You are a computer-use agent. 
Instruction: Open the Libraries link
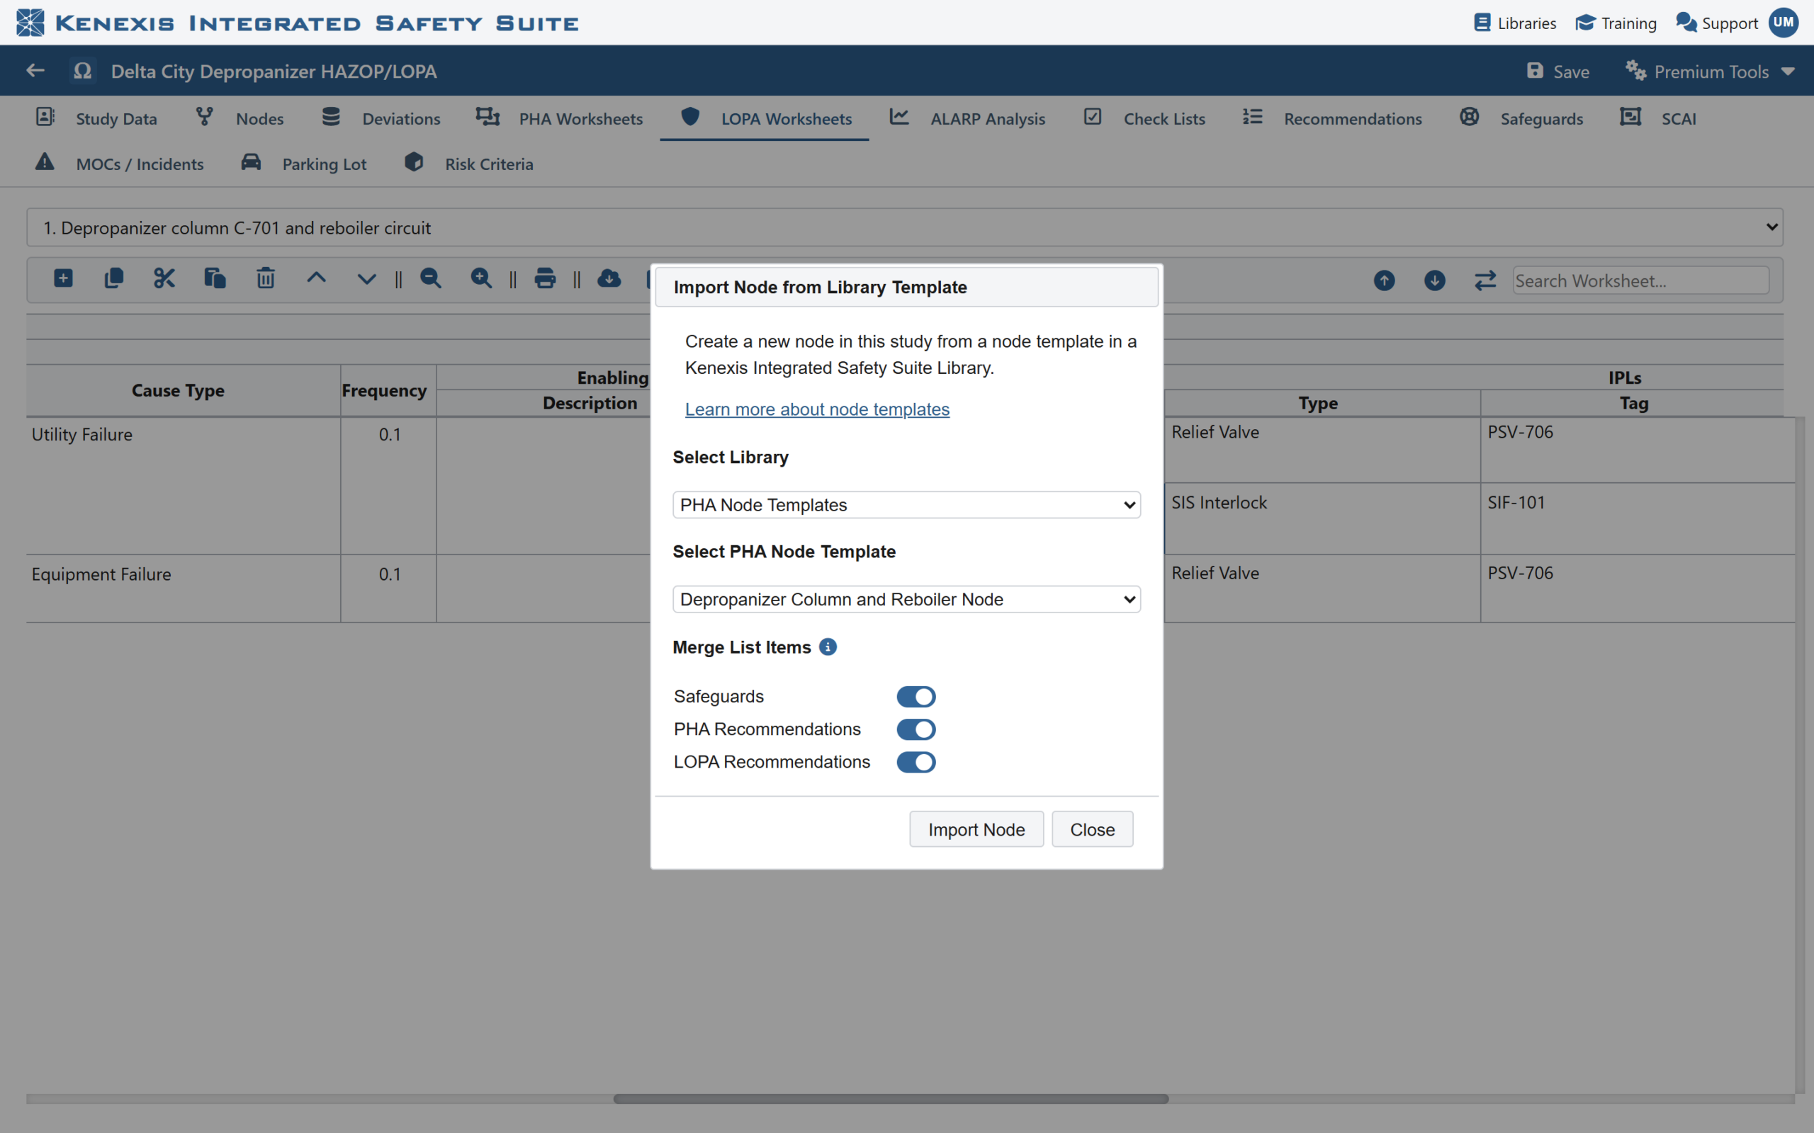(1515, 23)
